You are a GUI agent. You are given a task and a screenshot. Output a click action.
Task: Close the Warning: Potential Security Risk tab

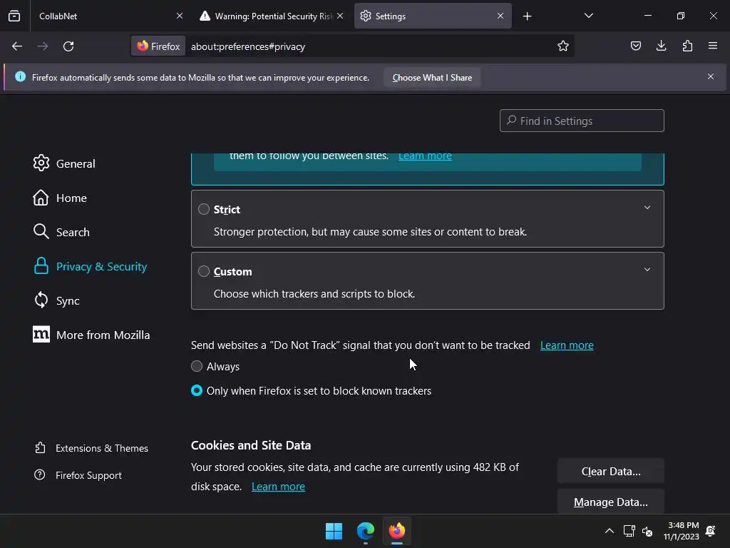pos(340,16)
